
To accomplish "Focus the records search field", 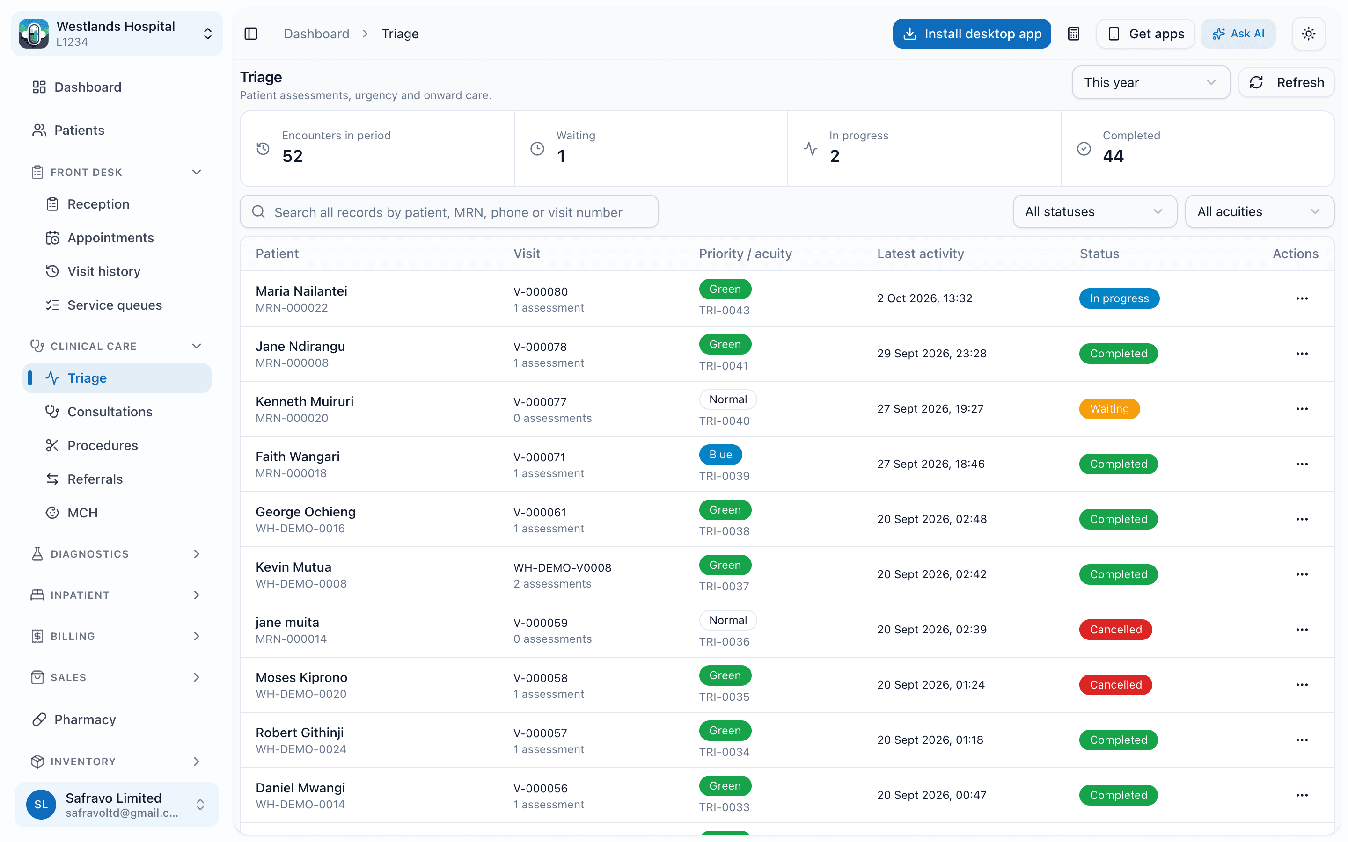I will tap(449, 211).
